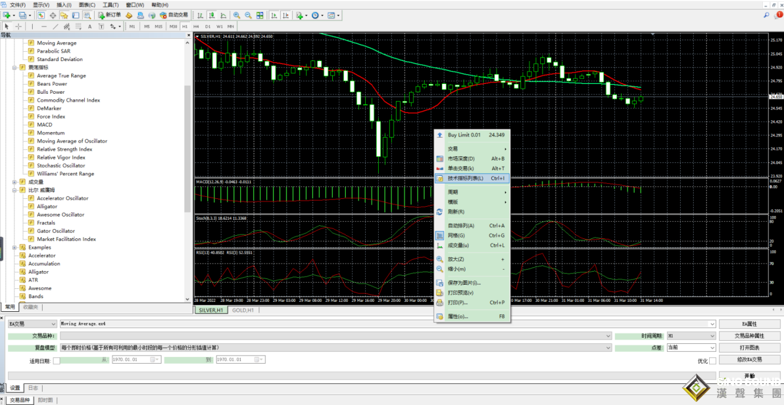Click the 新订单 (New Order) toolbar button
This screenshot has height=405, width=784.
pyautogui.click(x=109, y=15)
